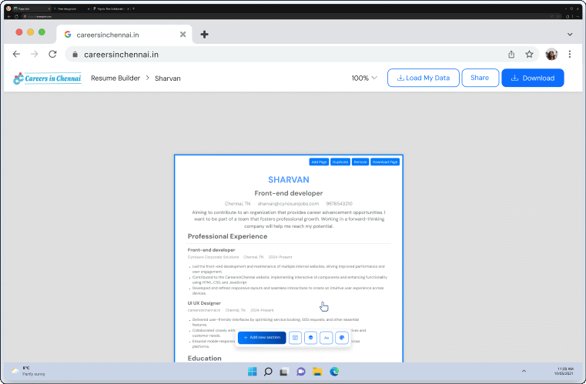Screen dimensions: 586x384
Task: Click the browser share icon in address bar
Action: click(511, 55)
